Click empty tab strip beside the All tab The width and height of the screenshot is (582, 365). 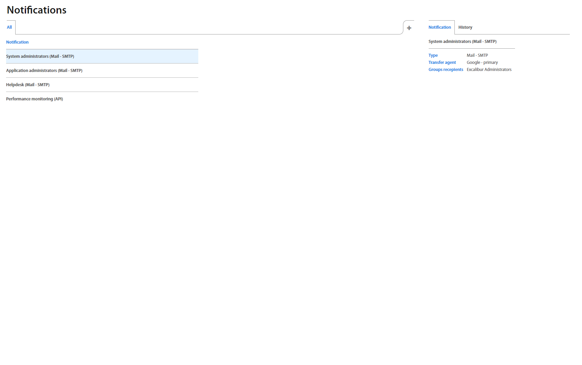tap(203, 27)
